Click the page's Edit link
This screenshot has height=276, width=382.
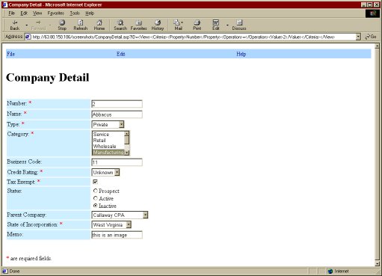(121, 54)
